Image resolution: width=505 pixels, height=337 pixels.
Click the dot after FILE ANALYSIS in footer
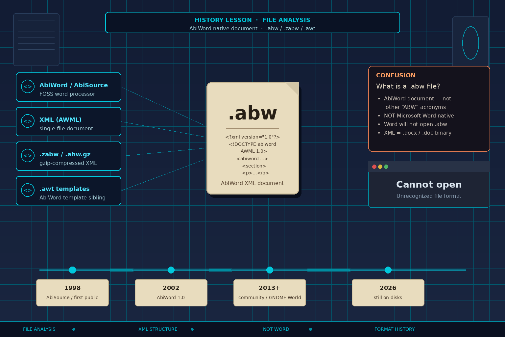tap(74, 329)
